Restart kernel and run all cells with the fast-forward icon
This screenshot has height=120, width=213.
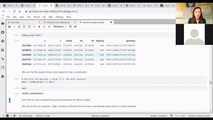pyautogui.click(x=49, y=27)
